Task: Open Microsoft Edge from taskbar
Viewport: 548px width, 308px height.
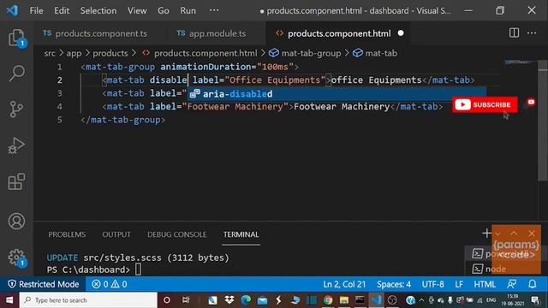Action: coord(246,300)
